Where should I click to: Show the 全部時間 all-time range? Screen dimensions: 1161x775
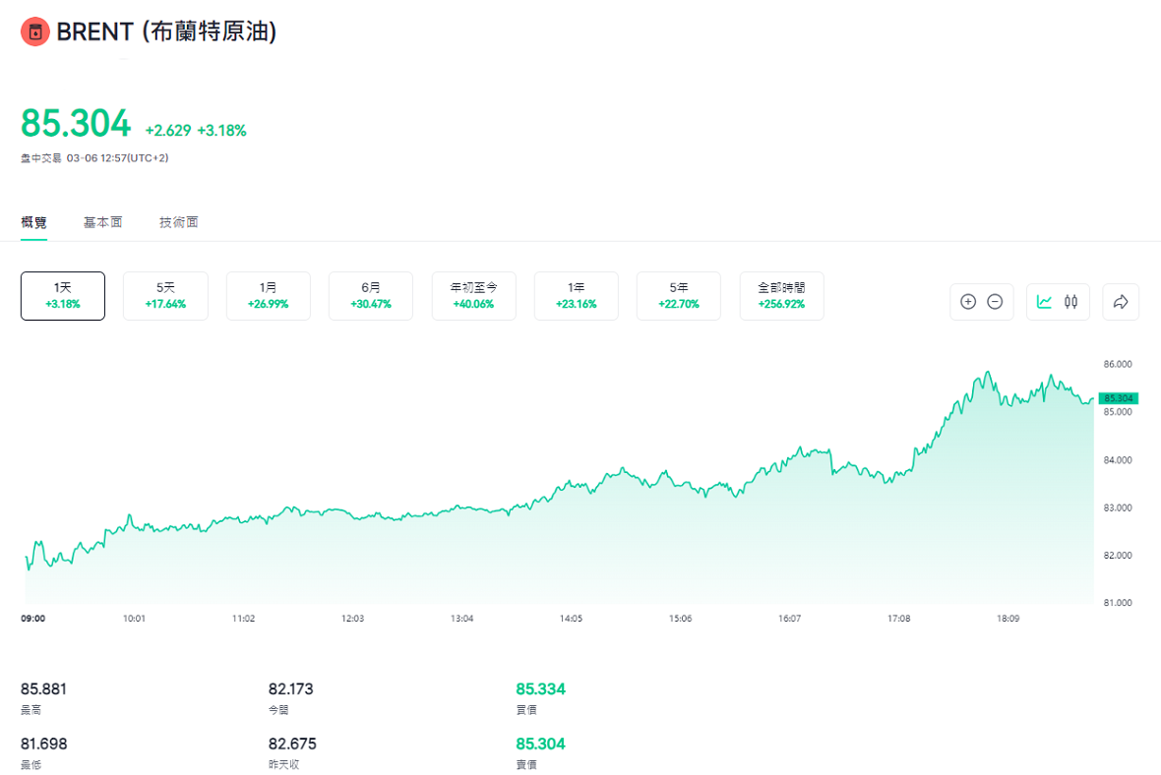coord(781,296)
